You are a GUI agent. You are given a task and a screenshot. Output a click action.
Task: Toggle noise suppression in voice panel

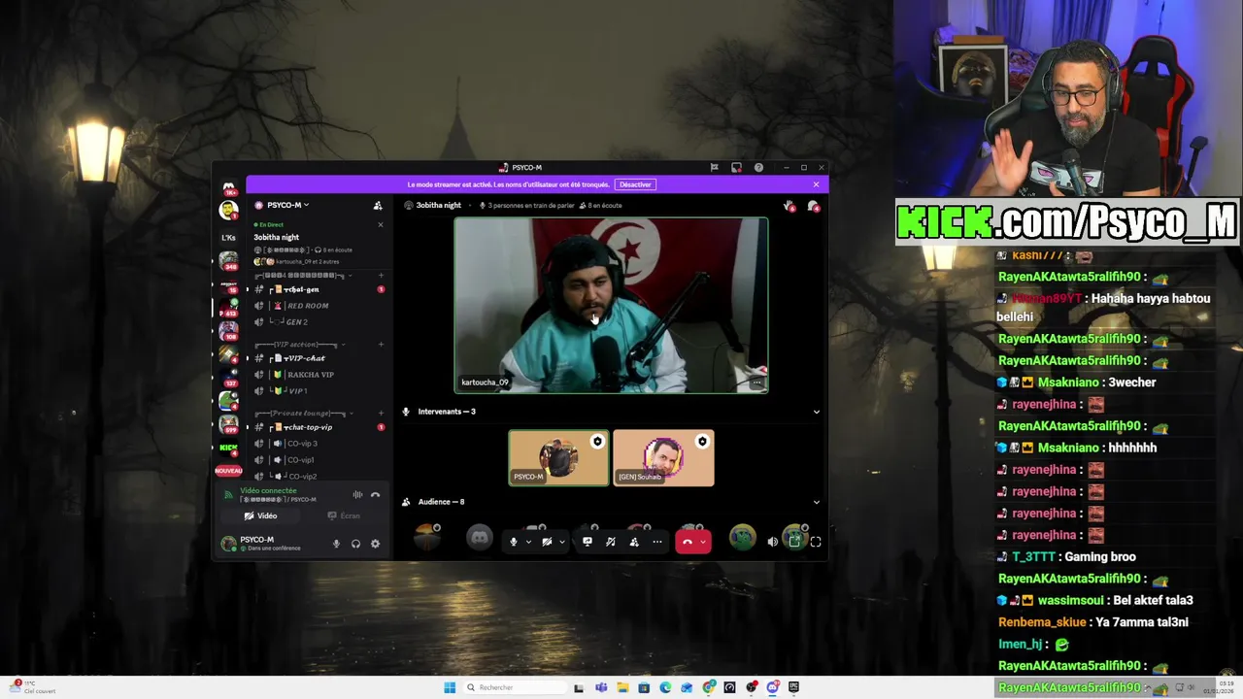coord(357,495)
